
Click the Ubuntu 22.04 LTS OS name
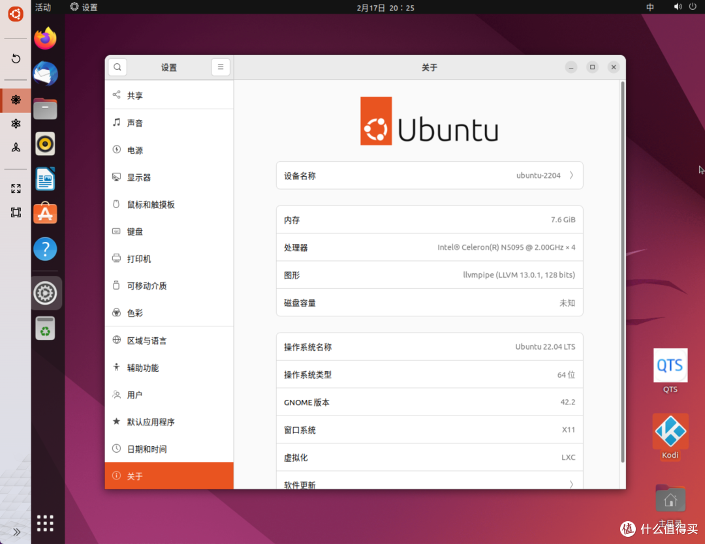(545, 347)
